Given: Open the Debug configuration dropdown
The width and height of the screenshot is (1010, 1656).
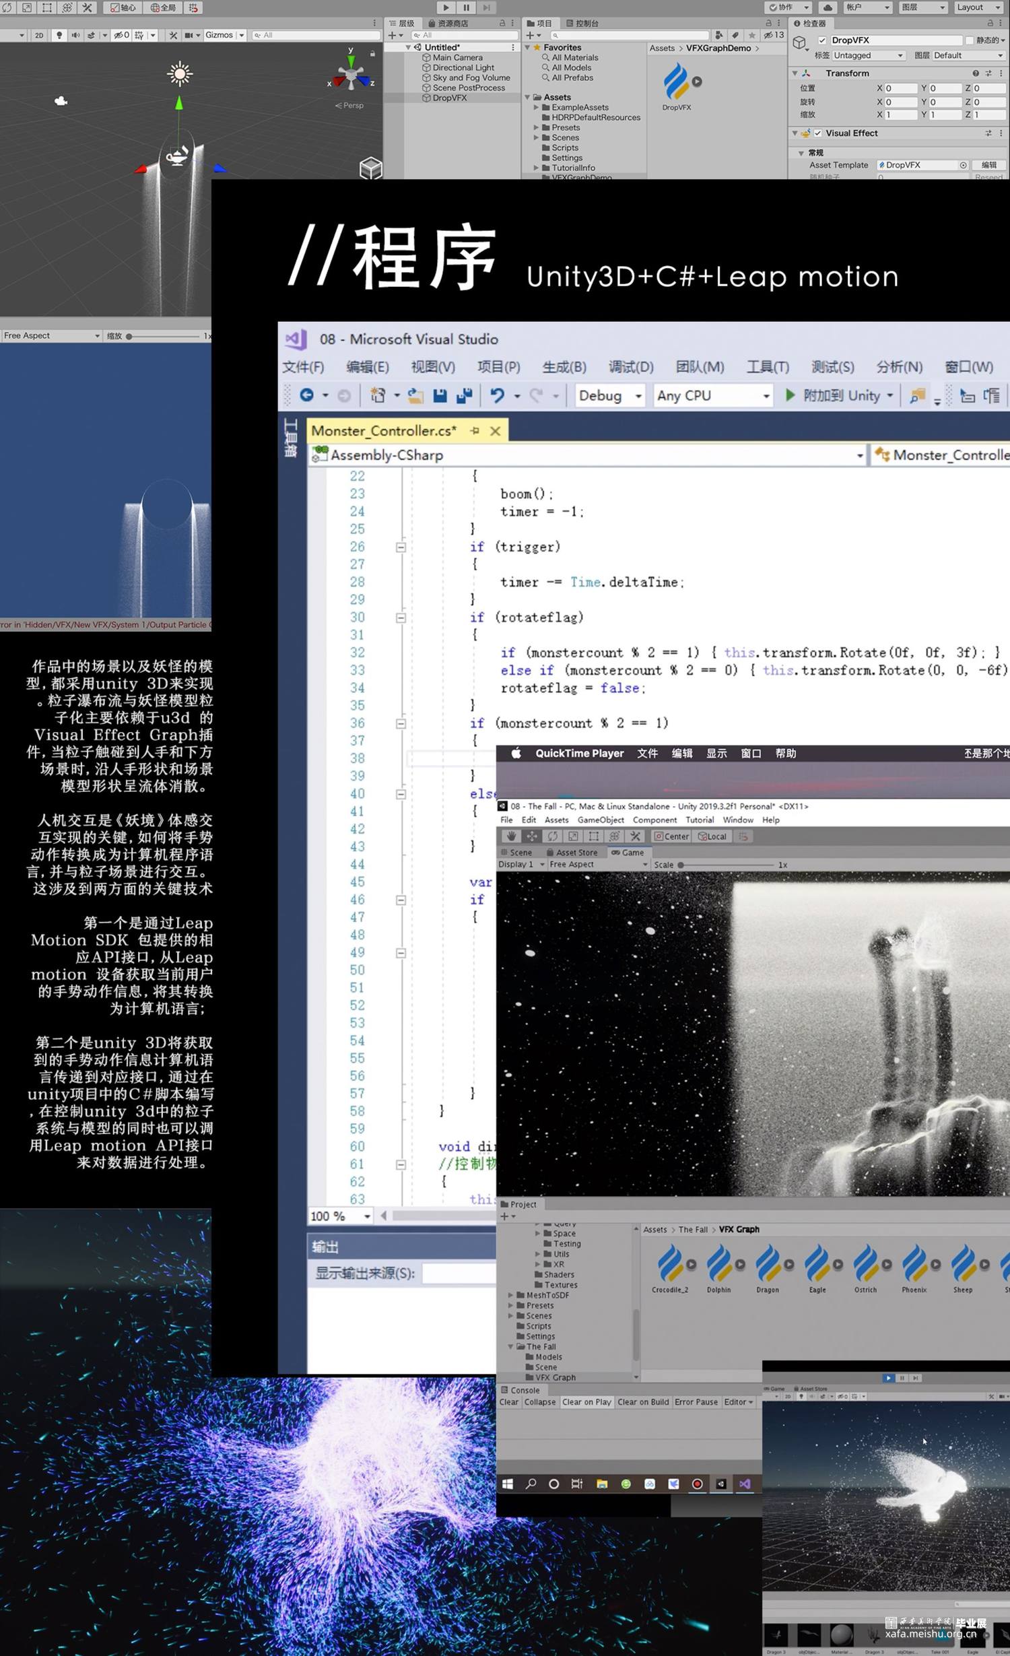Looking at the screenshot, I should pos(610,396).
